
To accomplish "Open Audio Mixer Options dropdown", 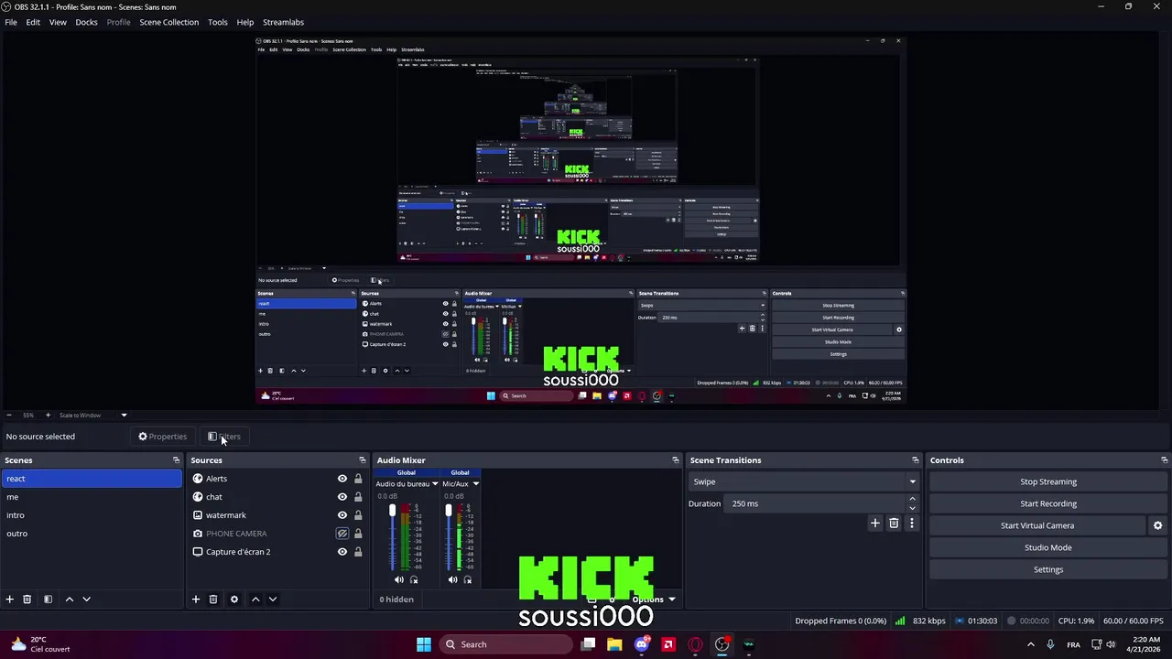I will pyautogui.click(x=654, y=600).
